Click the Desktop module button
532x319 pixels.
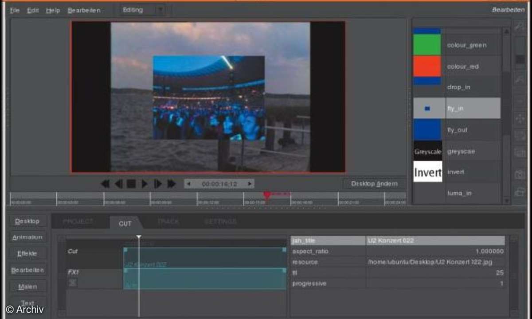point(27,221)
